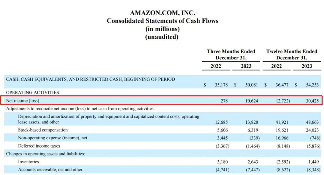
Task: Click the OPERATING ACTIVITIES section label
Action: (33, 93)
